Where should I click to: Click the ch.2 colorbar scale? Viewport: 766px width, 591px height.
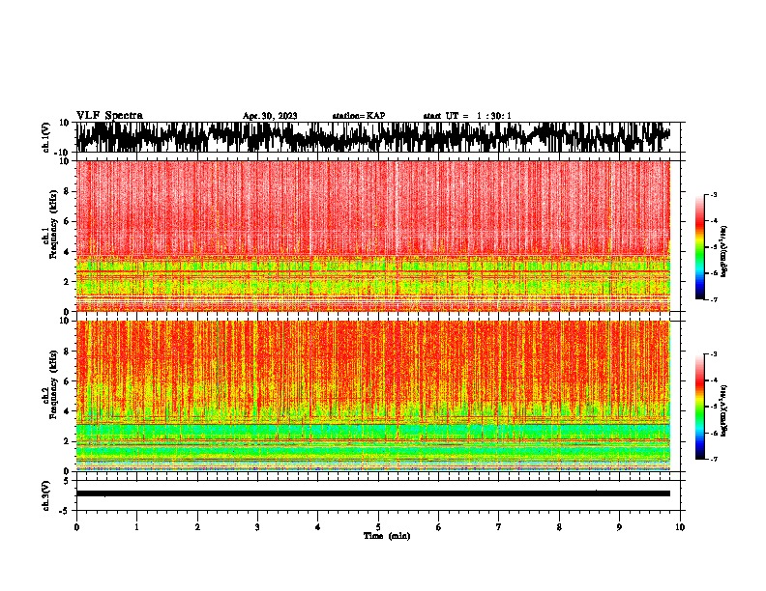click(699, 407)
